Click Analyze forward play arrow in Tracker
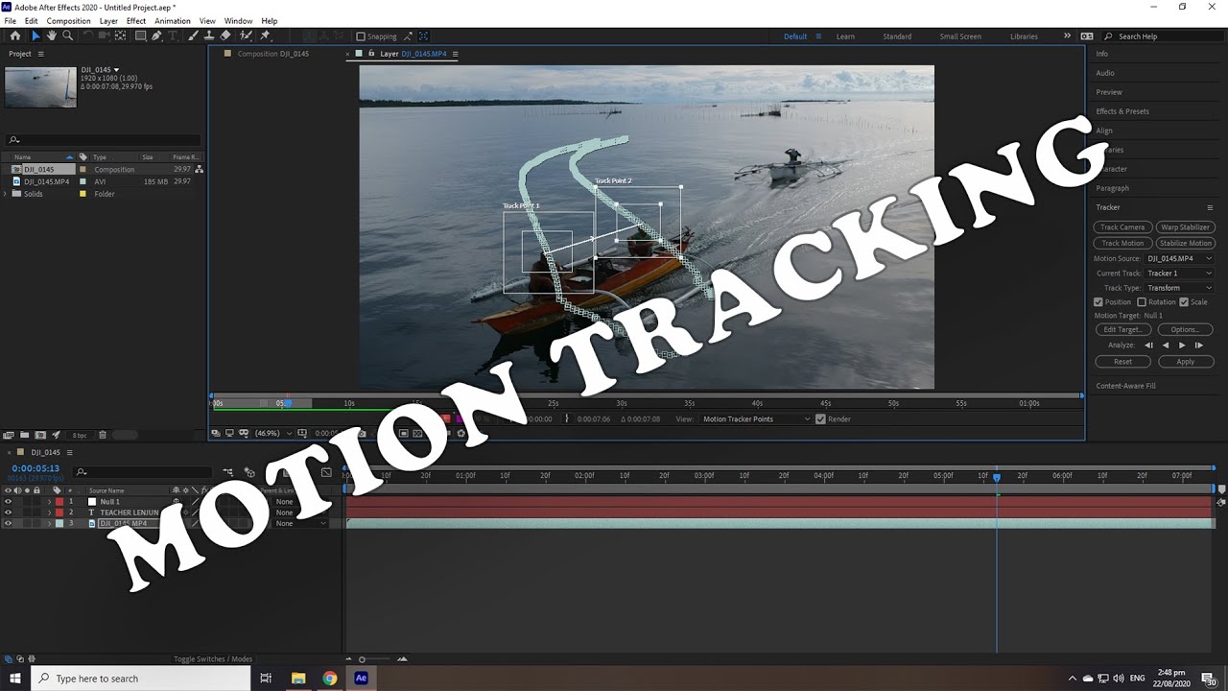The width and height of the screenshot is (1228, 691). point(1182,345)
